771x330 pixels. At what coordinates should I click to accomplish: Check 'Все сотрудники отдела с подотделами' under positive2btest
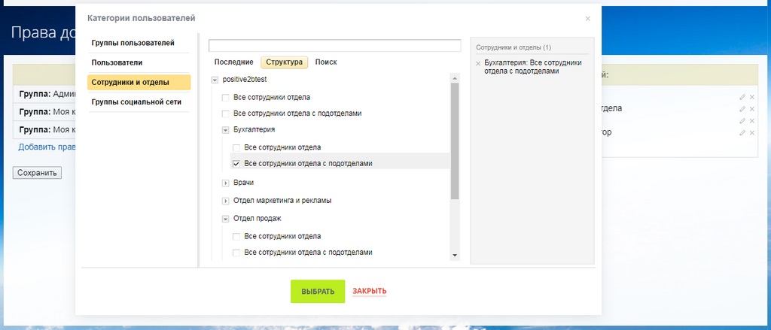[x=226, y=114]
